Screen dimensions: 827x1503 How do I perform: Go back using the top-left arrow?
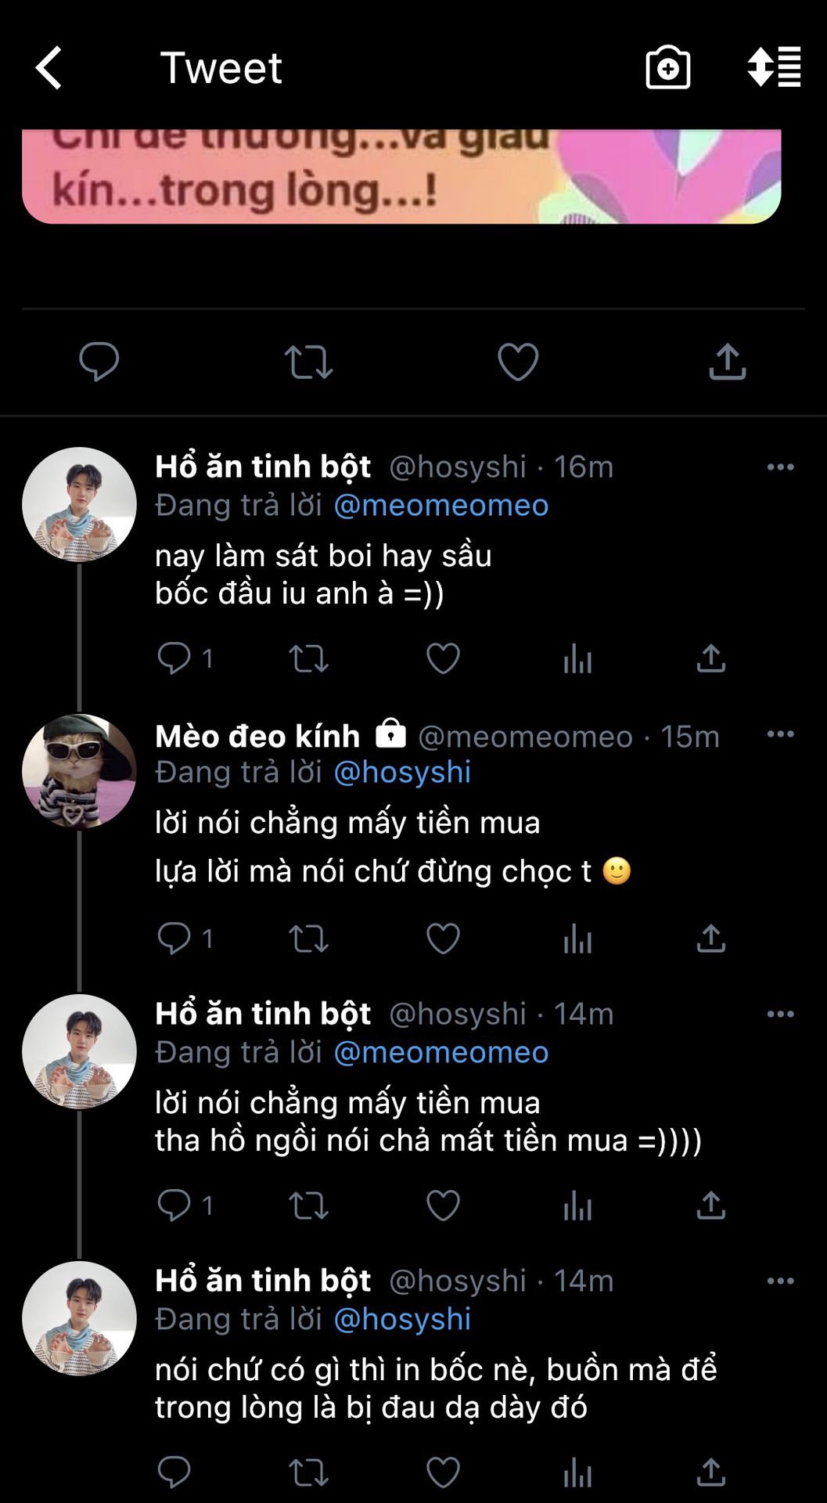click(49, 68)
